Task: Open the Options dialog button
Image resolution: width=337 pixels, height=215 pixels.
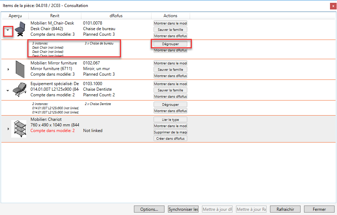Action: click(x=149, y=209)
